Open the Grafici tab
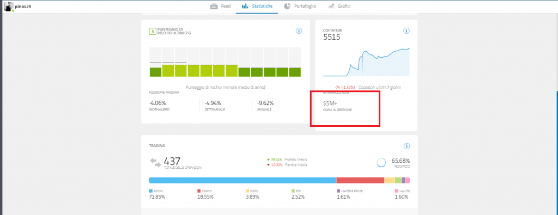Image resolution: width=558 pixels, height=215 pixels. point(339,7)
